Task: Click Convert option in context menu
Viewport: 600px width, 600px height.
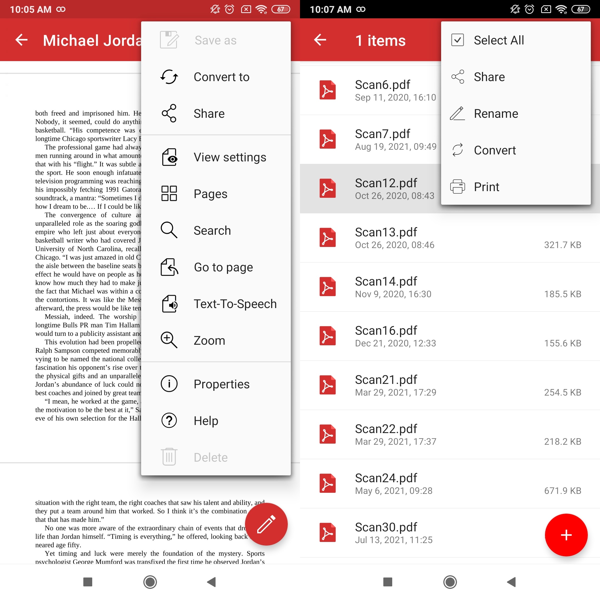Action: click(496, 150)
